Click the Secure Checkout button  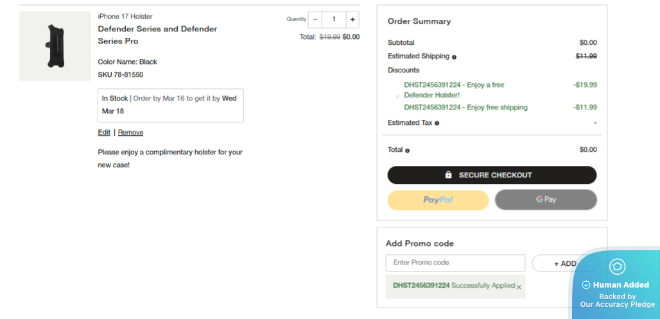click(x=492, y=175)
